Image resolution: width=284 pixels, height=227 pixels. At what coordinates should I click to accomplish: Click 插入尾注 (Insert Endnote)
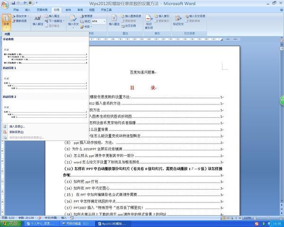pyautogui.click(x=52, y=16)
